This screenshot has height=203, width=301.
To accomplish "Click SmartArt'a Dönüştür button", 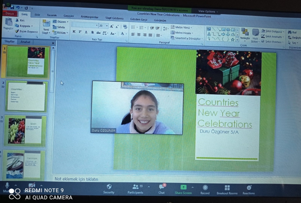I will point(187,38).
